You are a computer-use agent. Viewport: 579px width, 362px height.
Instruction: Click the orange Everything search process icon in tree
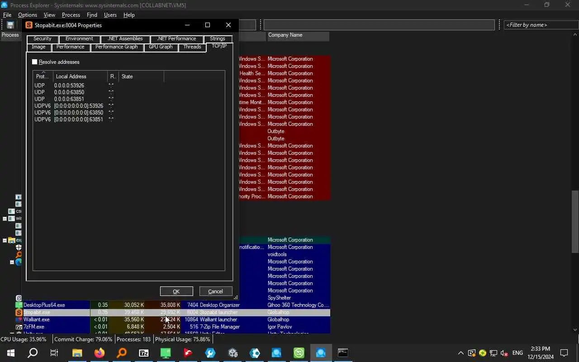click(x=19, y=255)
